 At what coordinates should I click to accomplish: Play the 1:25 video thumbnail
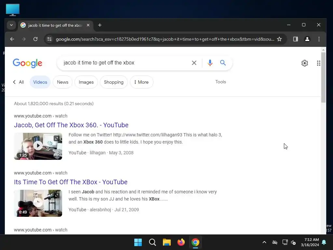(38, 146)
